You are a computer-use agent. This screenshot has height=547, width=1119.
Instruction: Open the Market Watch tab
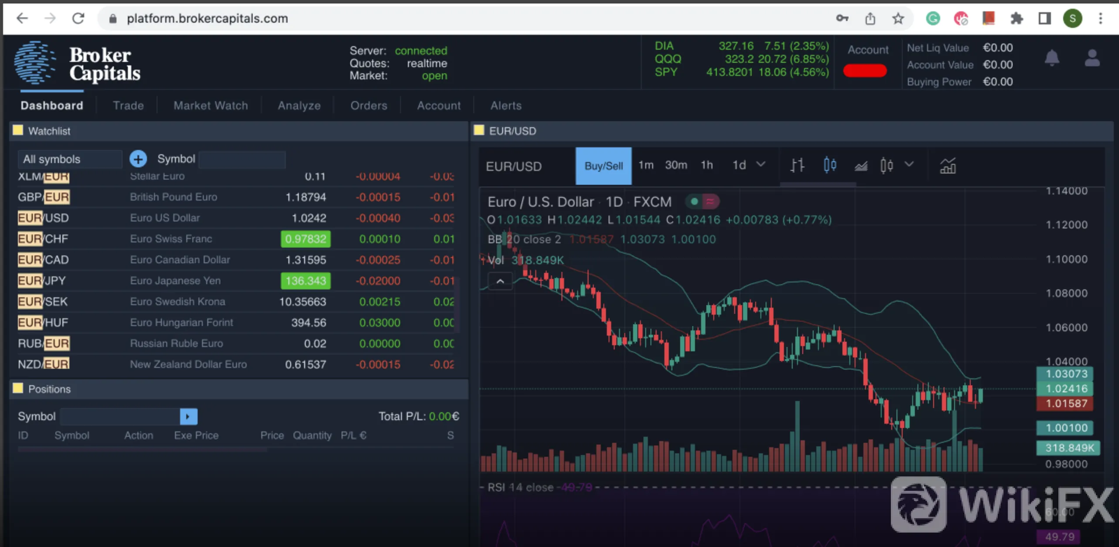pyautogui.click(x=211, y=105)
